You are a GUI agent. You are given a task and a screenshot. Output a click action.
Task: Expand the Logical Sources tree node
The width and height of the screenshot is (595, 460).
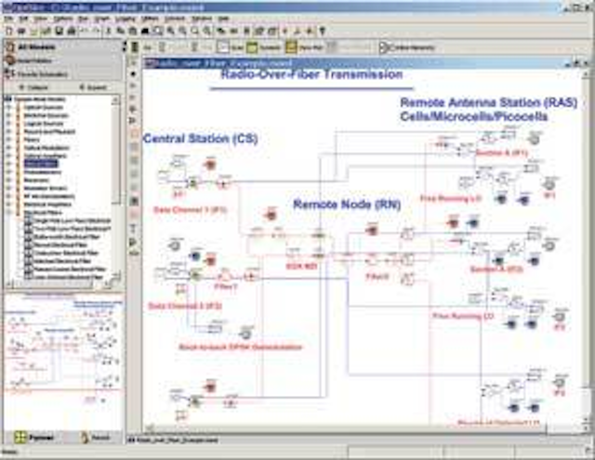click(x=8, y=124)
